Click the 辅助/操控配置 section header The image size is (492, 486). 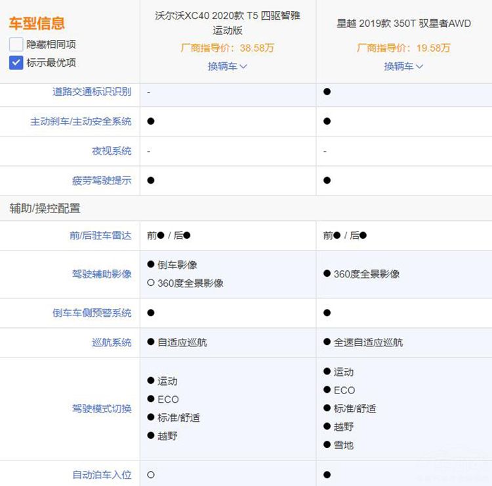pyautogui.click(x=45, y=209)
